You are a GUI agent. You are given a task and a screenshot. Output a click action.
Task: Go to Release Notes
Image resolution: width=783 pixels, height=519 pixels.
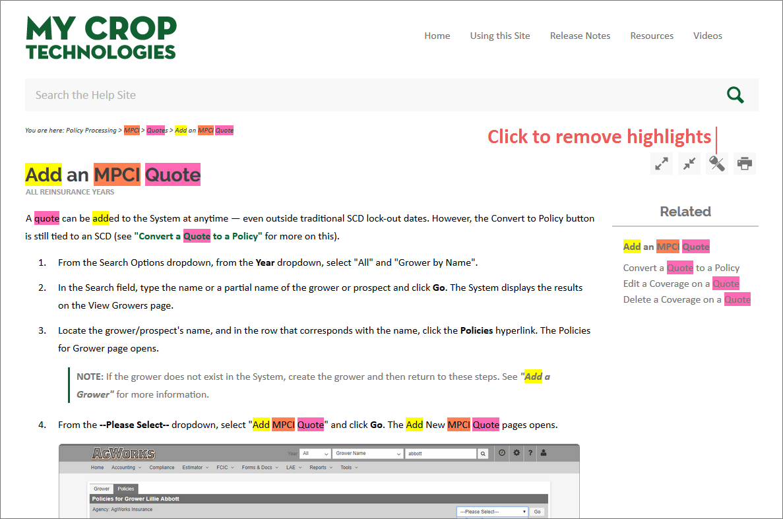(580, 36)
